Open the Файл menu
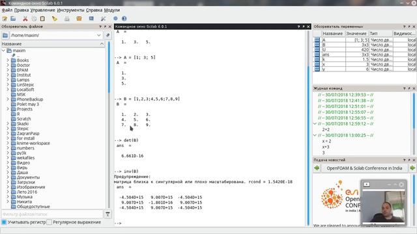Image resolution: width=417 pixels, height=234 pixels. (x=7, y=10)
